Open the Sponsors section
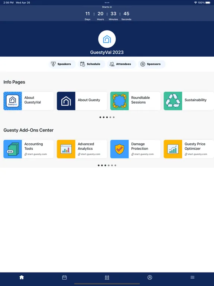The height and width of the screenshot is (286, 214). pos(152,64)
